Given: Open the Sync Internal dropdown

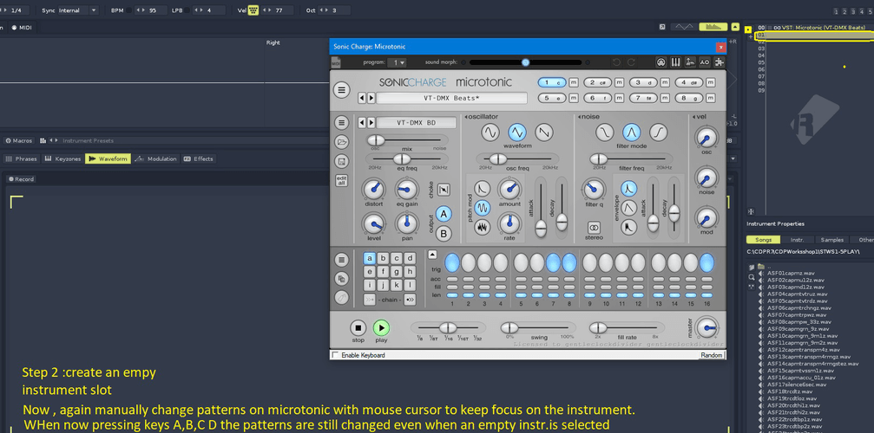Looking at the screenshot, I should click(78, 10).
